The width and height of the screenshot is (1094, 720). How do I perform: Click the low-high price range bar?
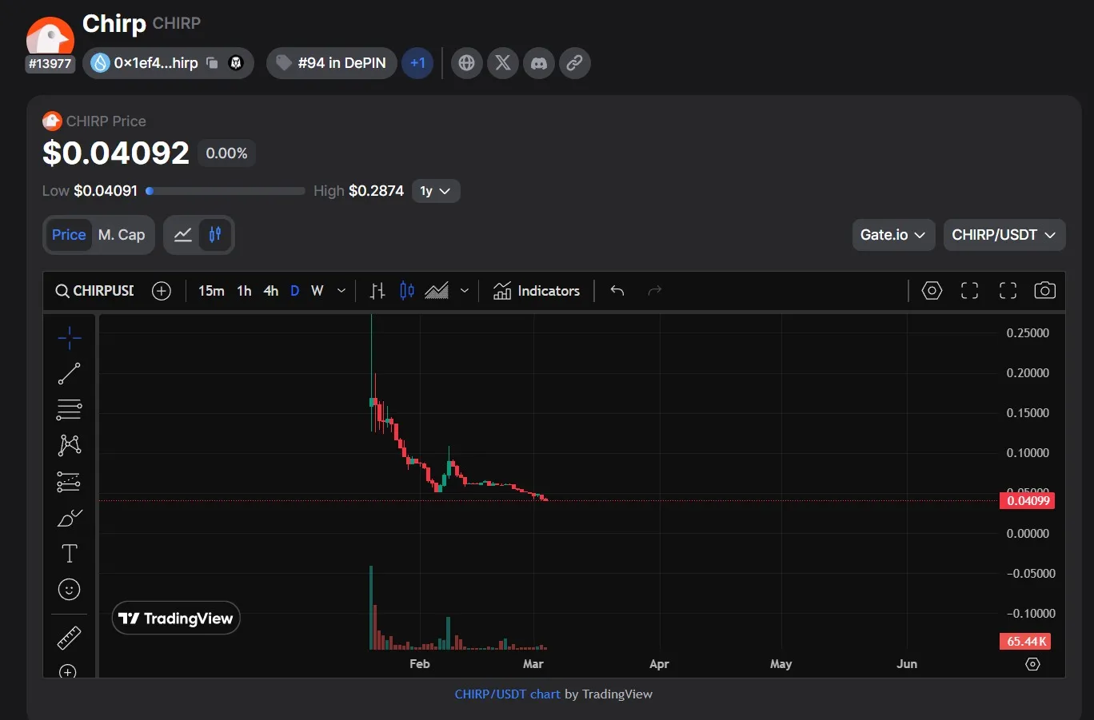226,191
